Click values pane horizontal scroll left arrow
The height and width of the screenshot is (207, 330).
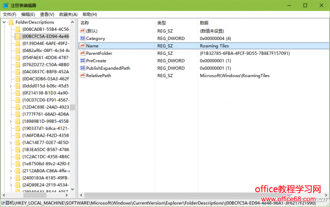[x=81, y=195]
